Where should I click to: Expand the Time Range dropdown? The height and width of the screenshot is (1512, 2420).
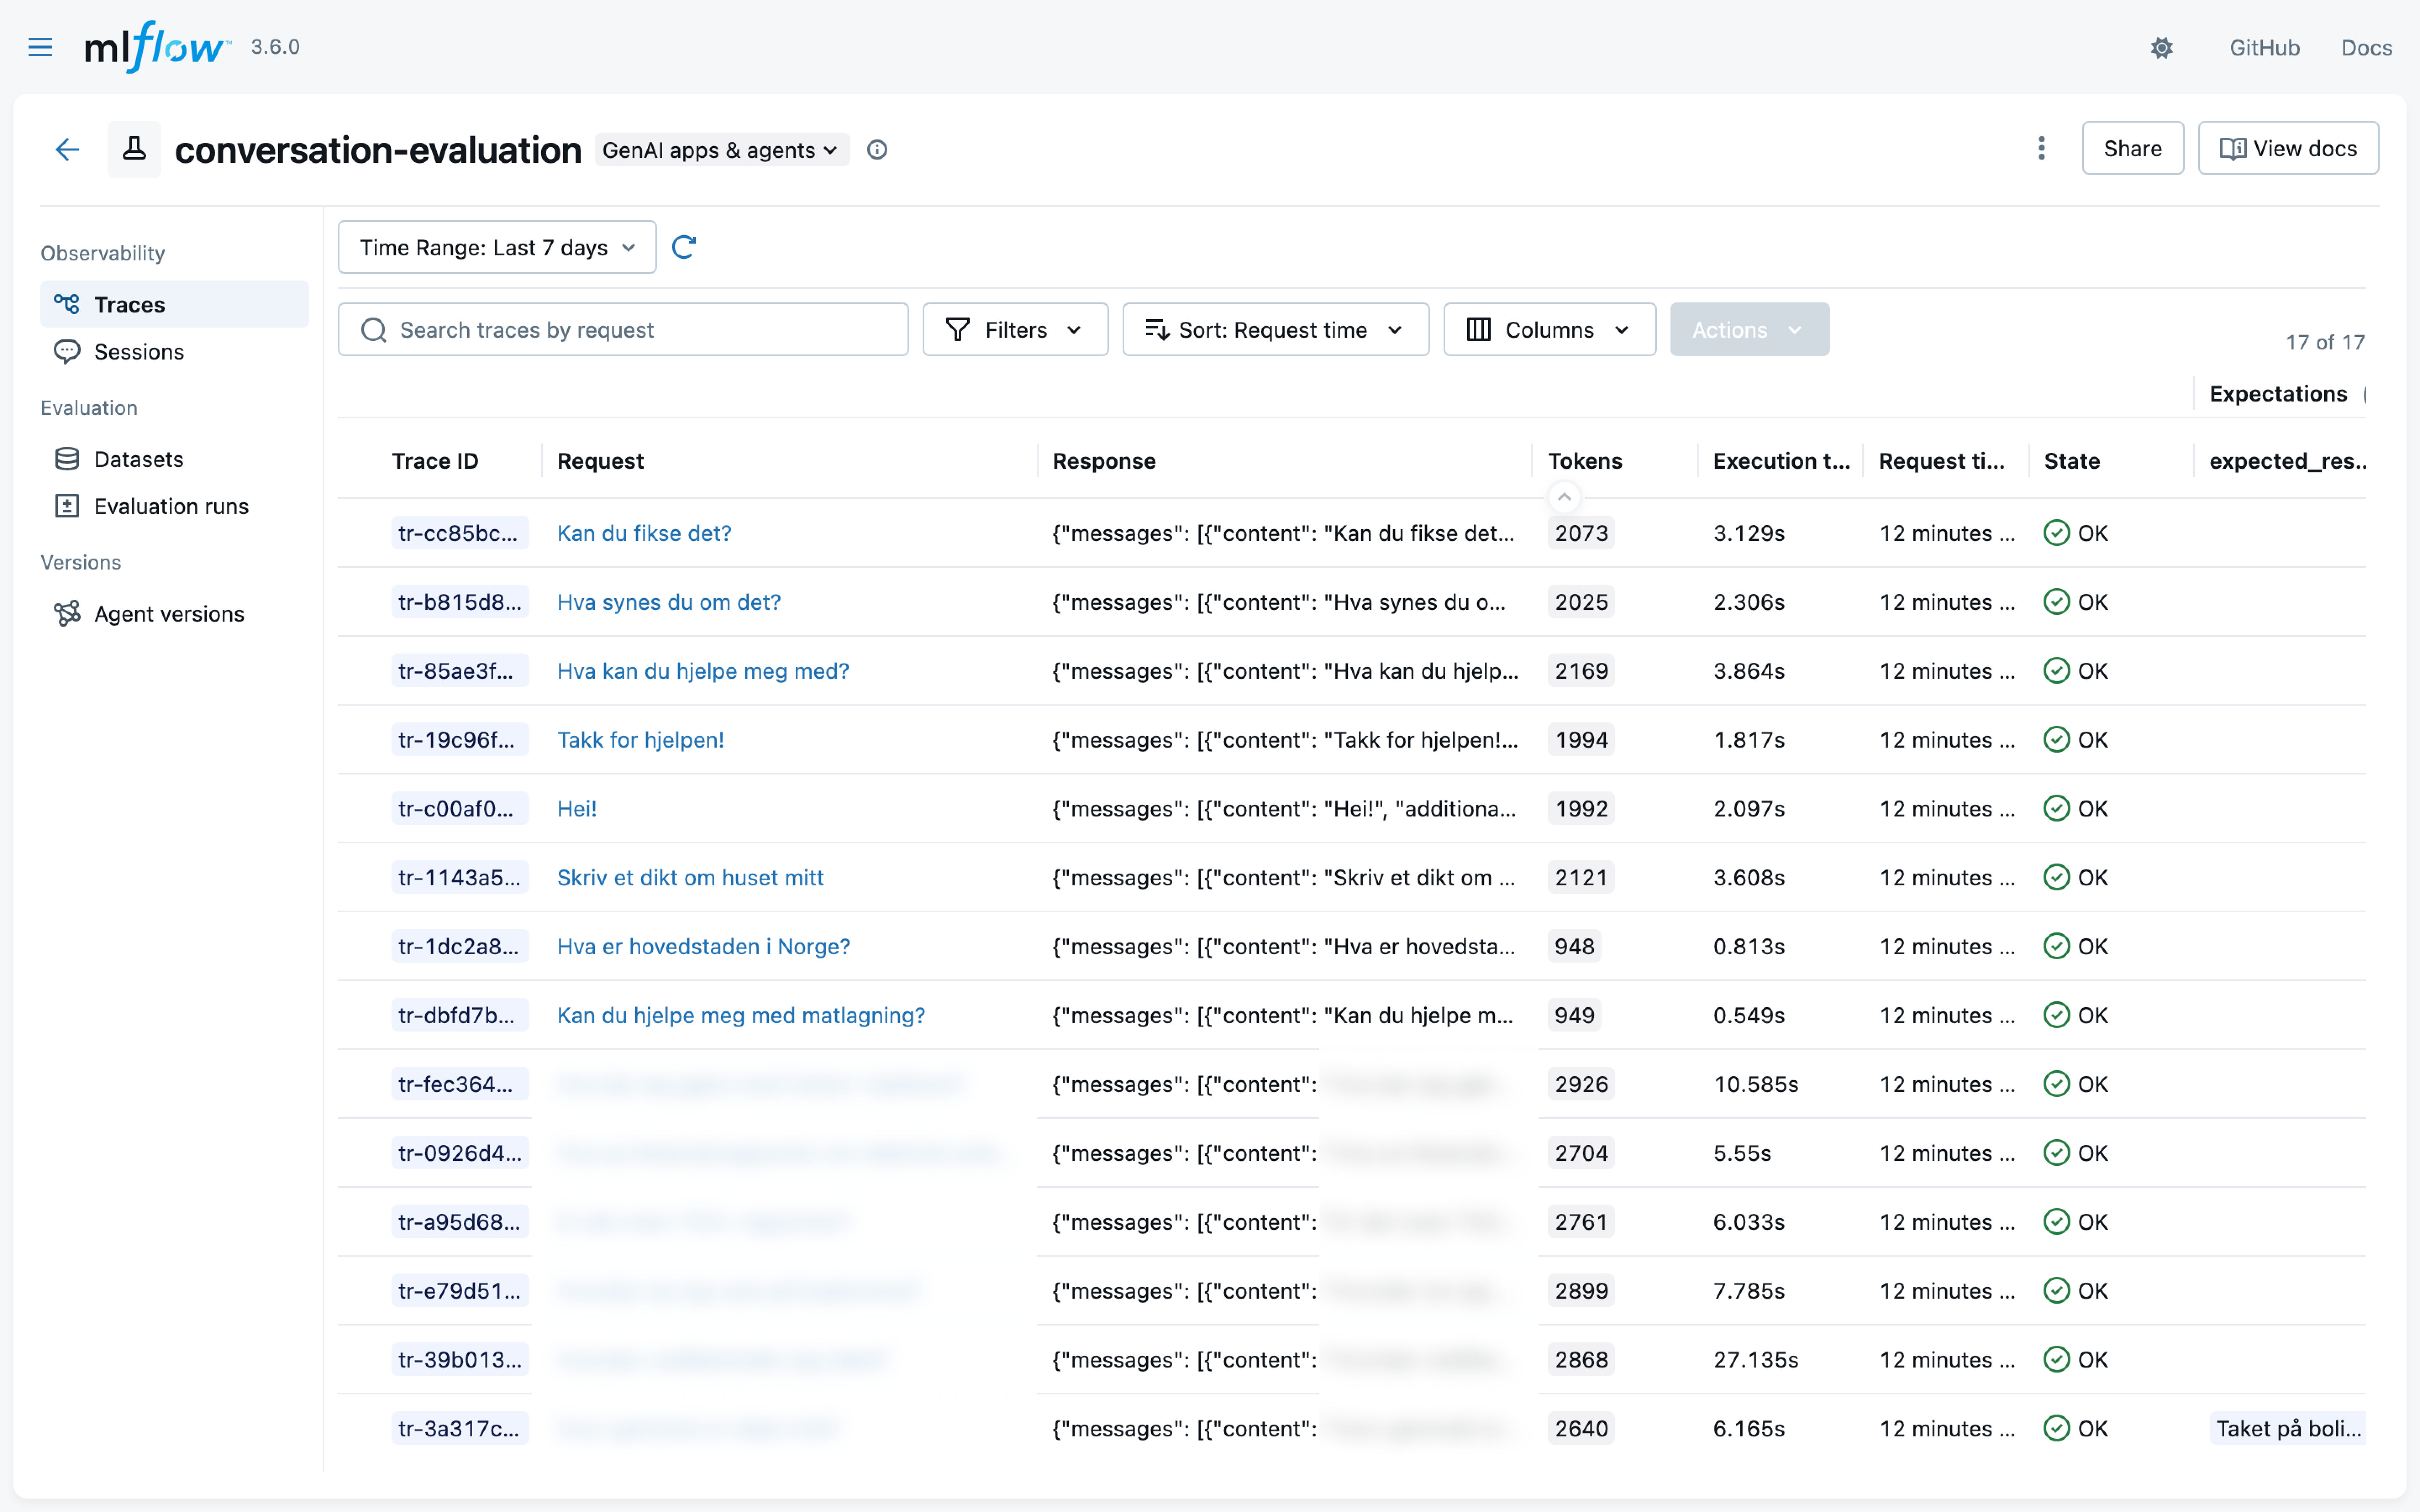pos(497,247)
